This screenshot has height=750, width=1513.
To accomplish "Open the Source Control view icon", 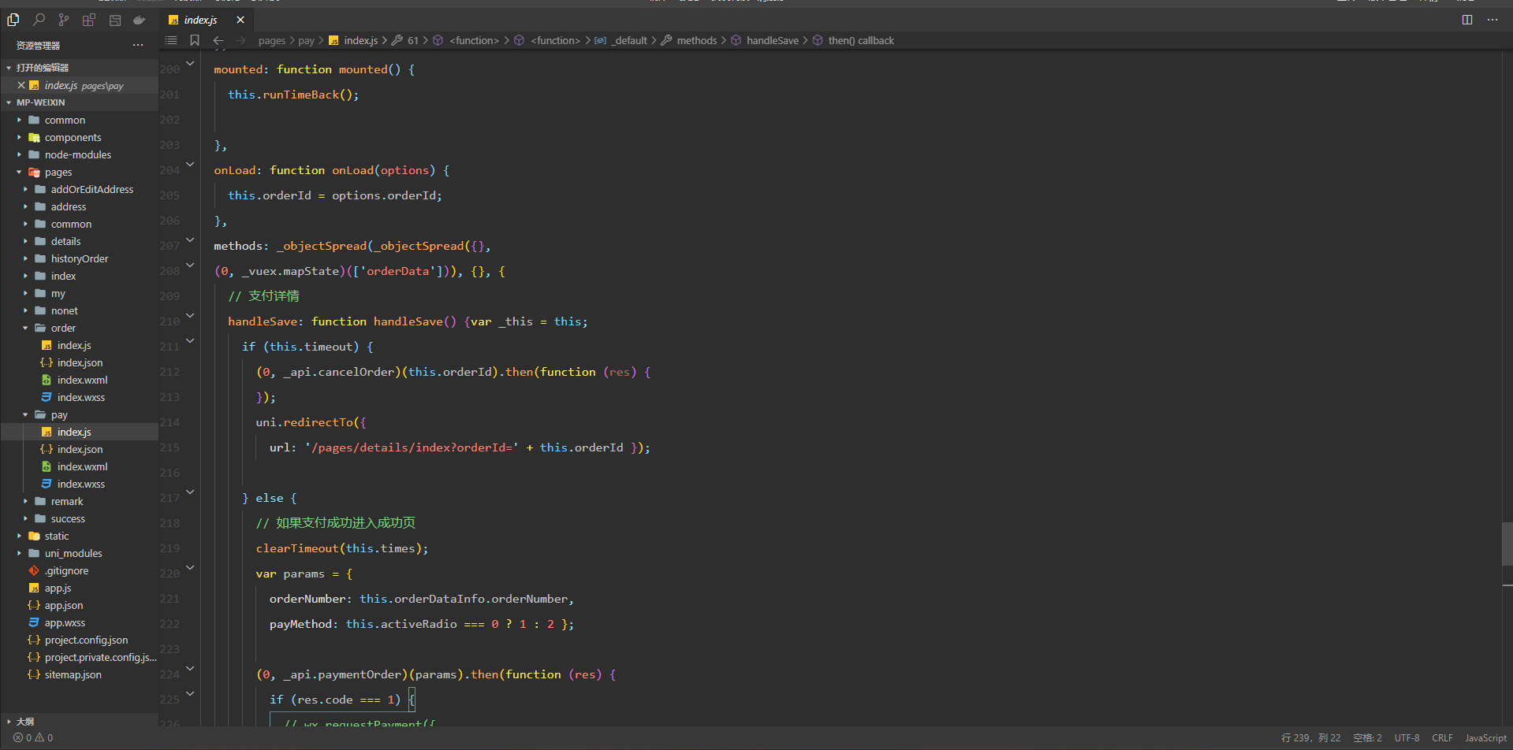I will tap(64, 20).
